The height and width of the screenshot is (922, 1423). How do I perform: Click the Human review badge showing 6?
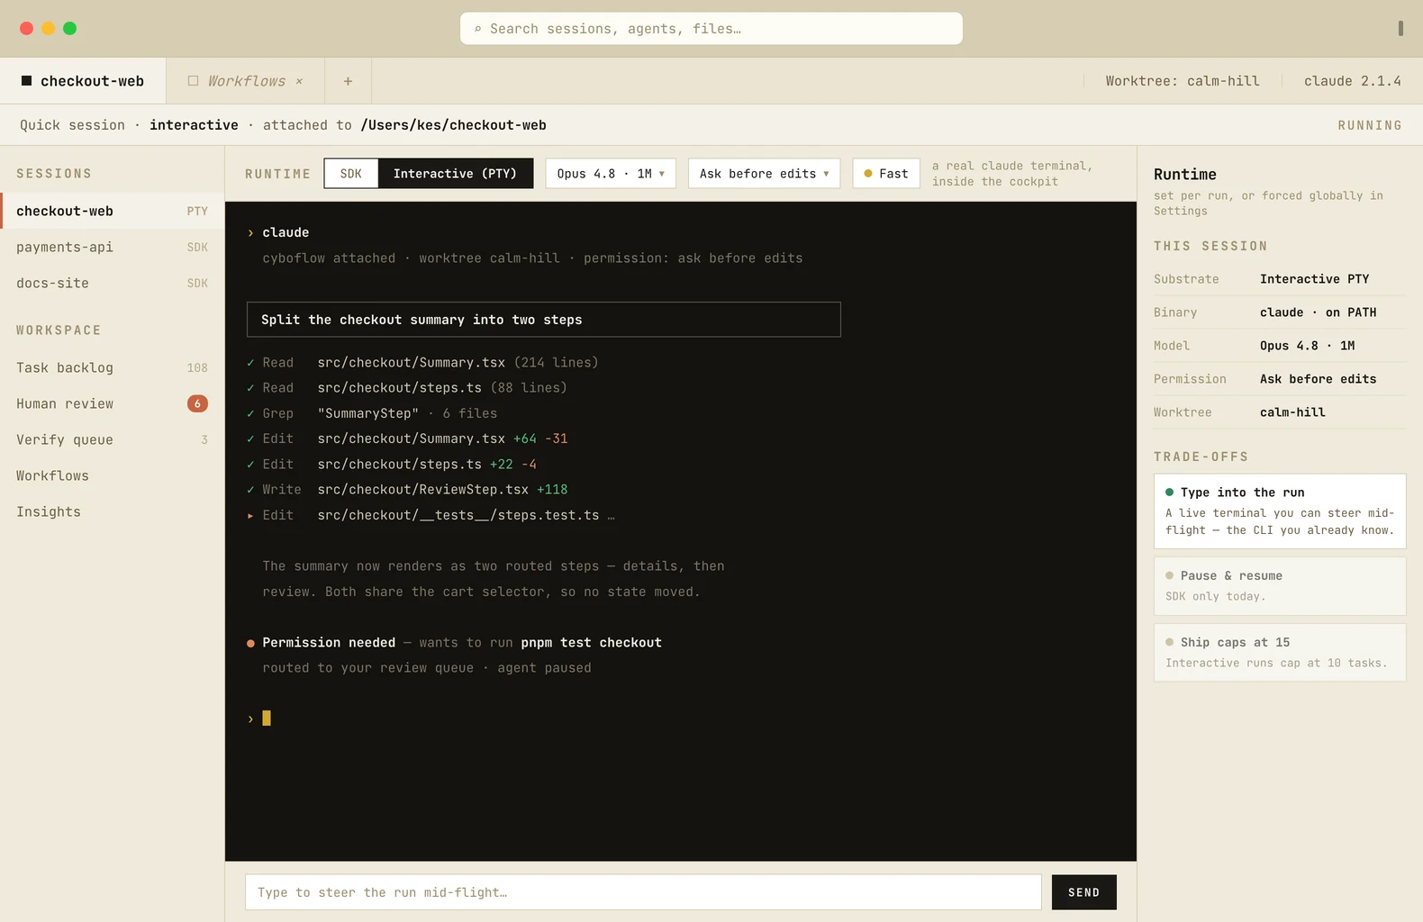(x=197, y=403)
